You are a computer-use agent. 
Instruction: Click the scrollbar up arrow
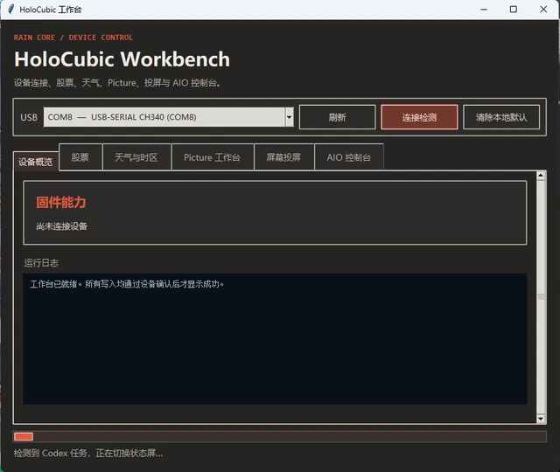pos(541,175)
